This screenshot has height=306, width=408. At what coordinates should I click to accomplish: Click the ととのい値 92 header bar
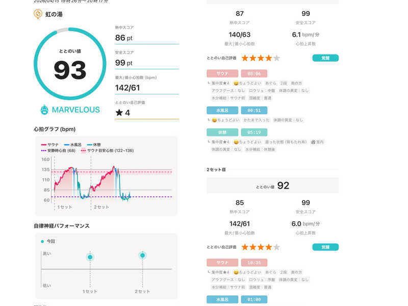click(272, 186)
